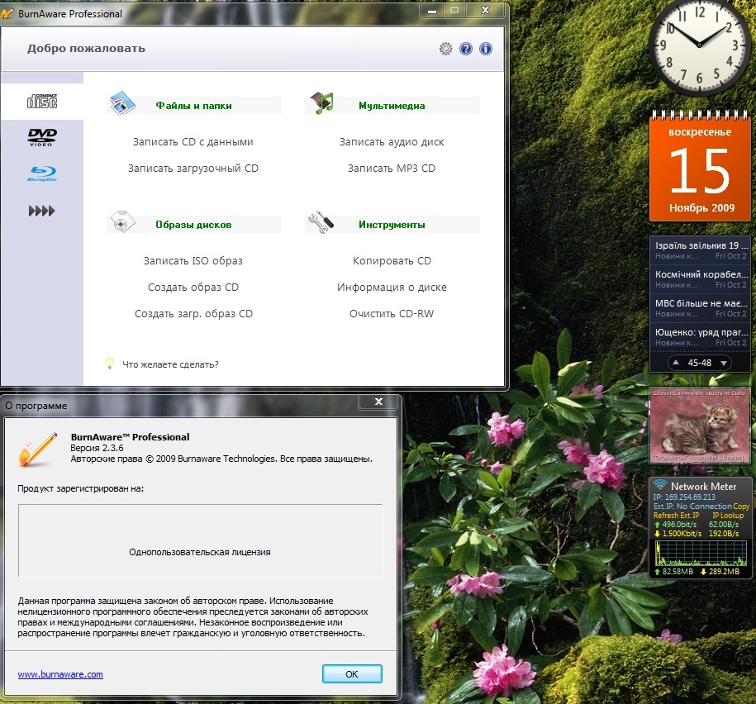Viewport: 756px width, 704px height.
Task: Open Создать загр. образ CD
Action: [193, 314]
